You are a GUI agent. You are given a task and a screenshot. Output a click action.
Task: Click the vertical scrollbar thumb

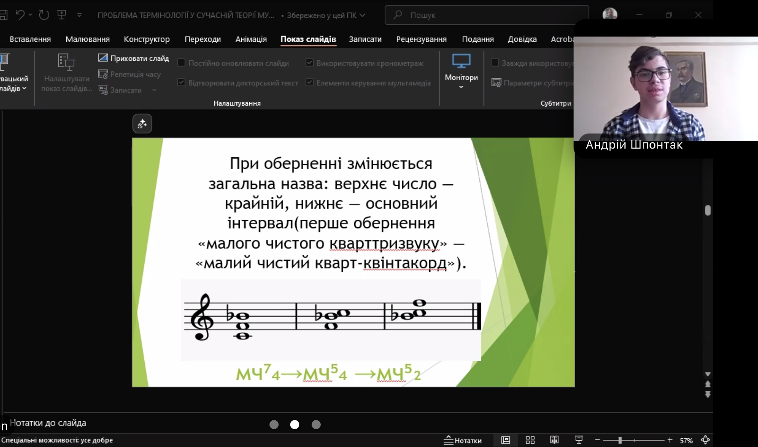click(x=708, y=210)
